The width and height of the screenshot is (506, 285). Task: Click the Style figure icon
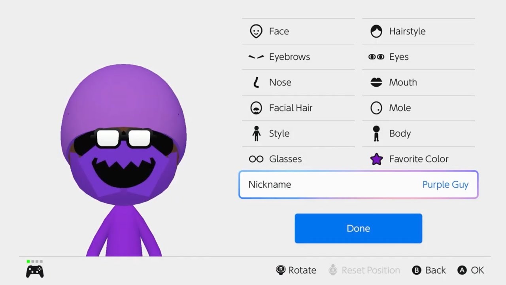[256, 133]
